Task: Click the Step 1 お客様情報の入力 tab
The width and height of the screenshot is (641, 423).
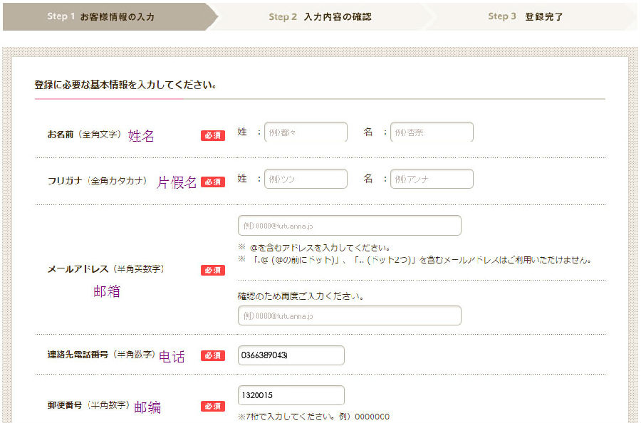Action: point(101,16)
